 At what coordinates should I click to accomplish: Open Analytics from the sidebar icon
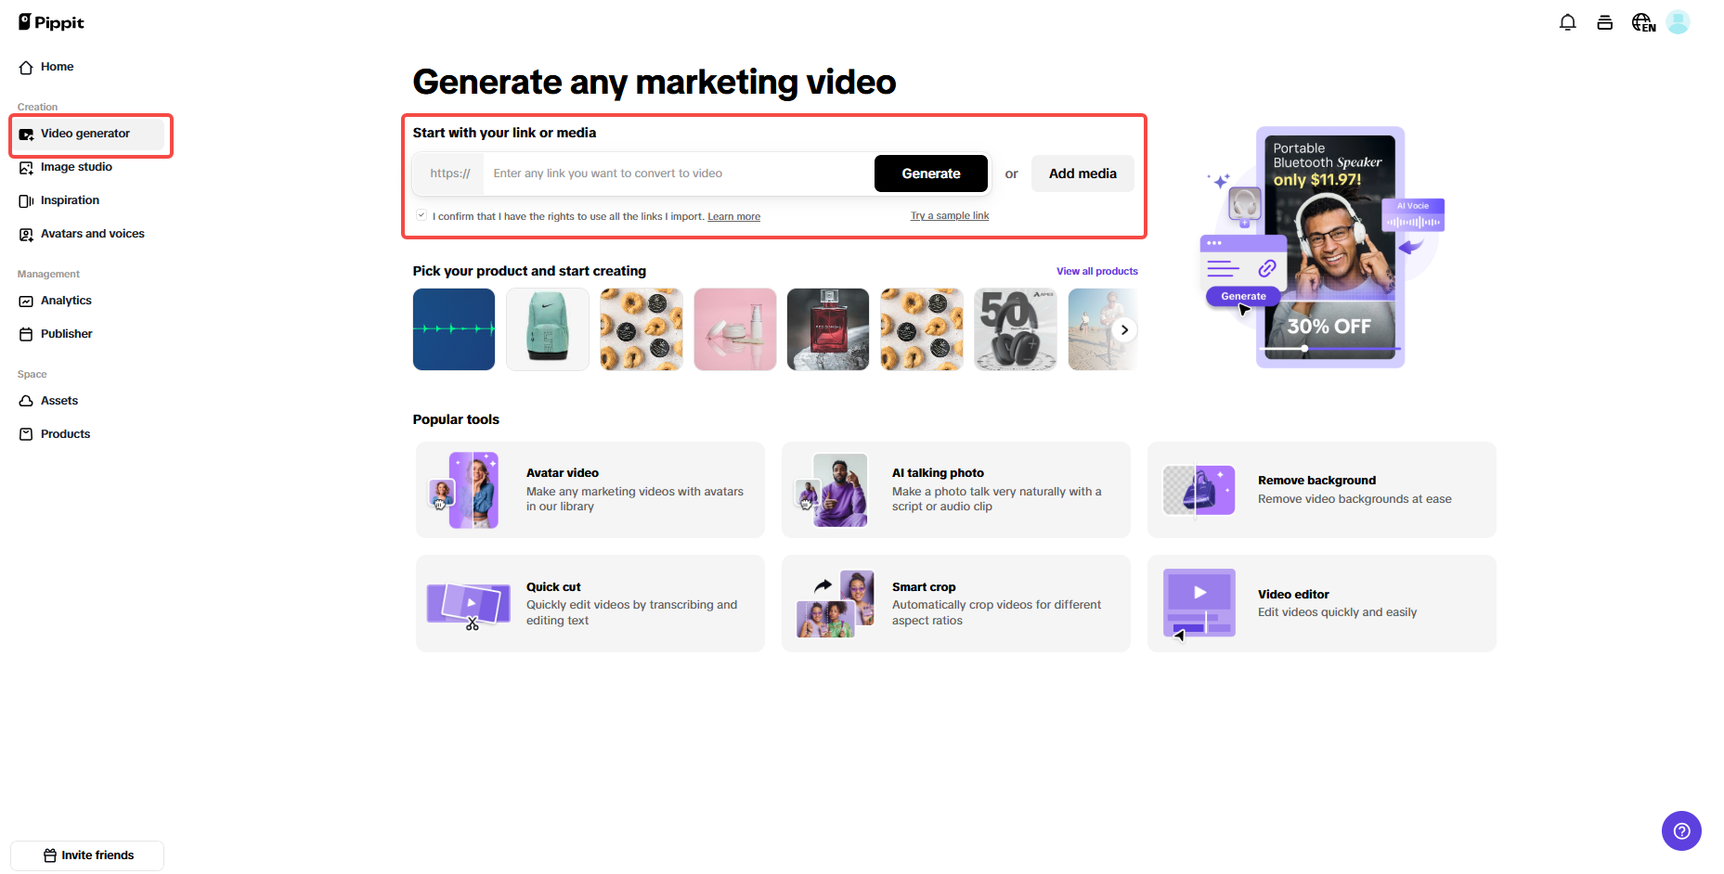pos(26,300)
